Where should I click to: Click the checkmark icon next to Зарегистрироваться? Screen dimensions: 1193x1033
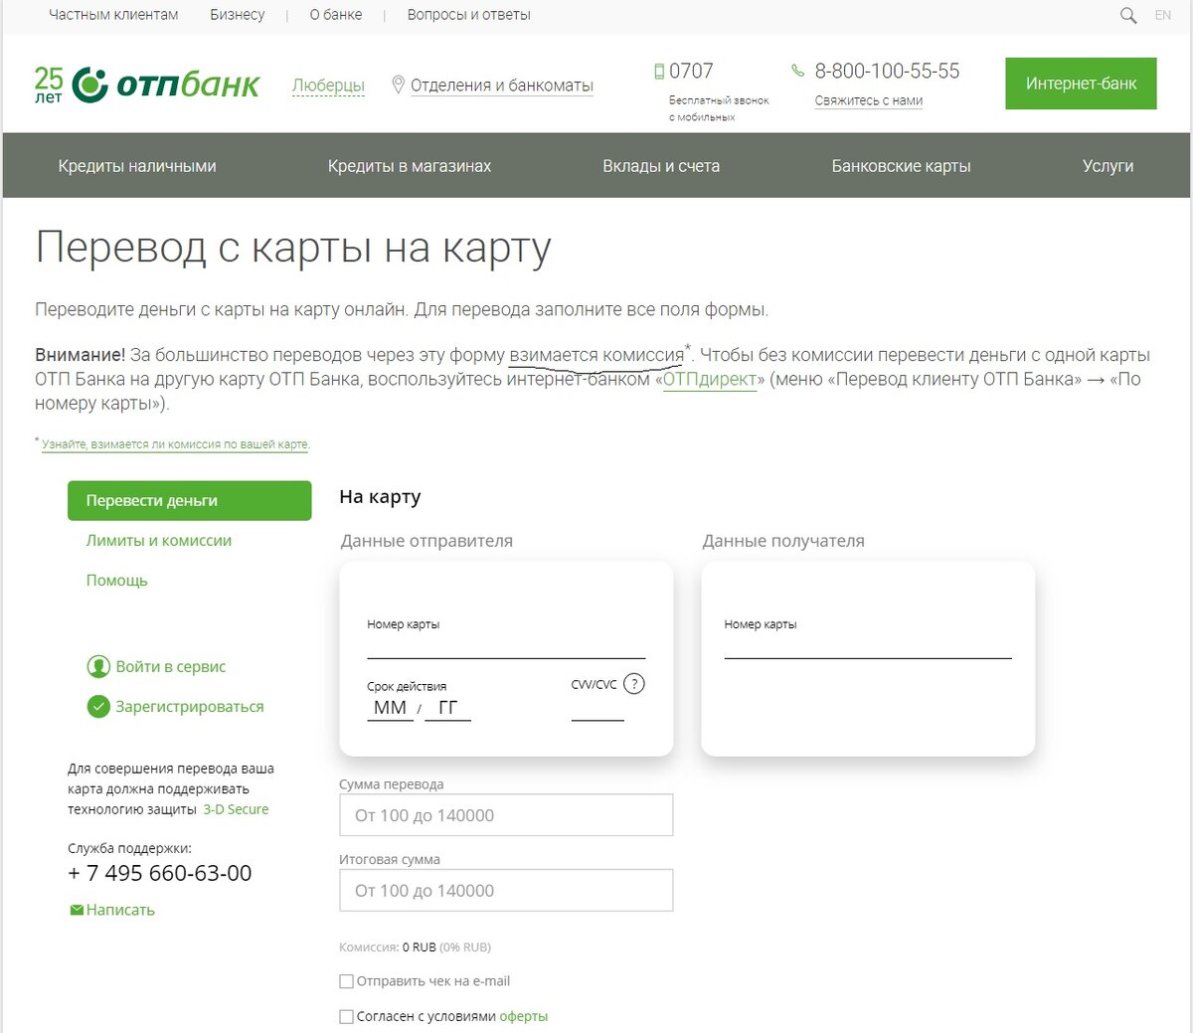click(98, 707)
